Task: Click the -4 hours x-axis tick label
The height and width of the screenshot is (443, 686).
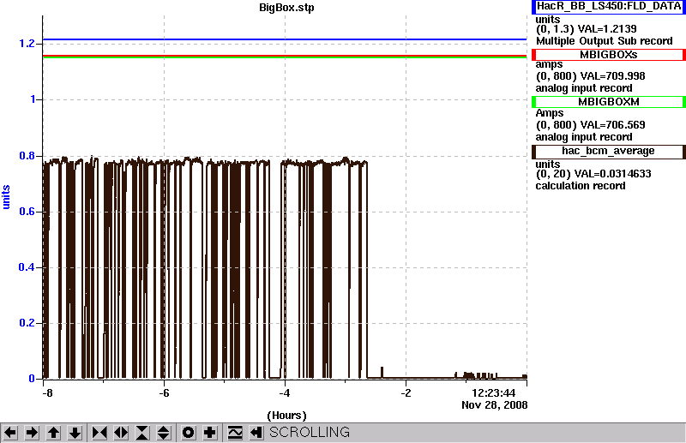Action: pyautogui.click(x=285, y=393)
